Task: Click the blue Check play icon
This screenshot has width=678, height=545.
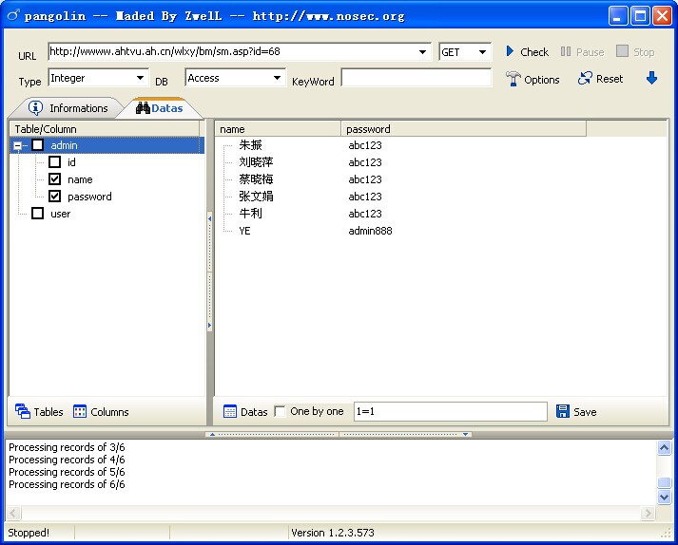Action: [510, 51]
